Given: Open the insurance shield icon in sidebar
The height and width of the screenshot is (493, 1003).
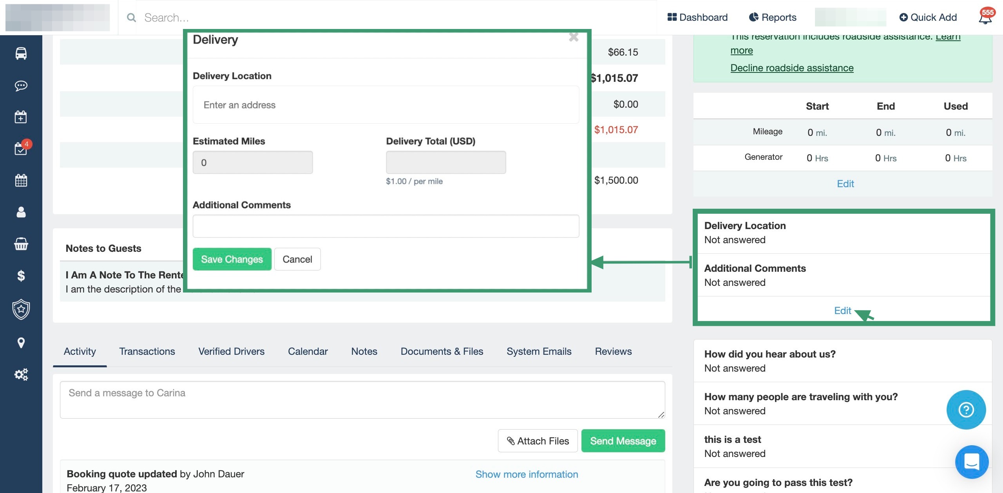Looking at the screenshot, I should tap(20, 309).
